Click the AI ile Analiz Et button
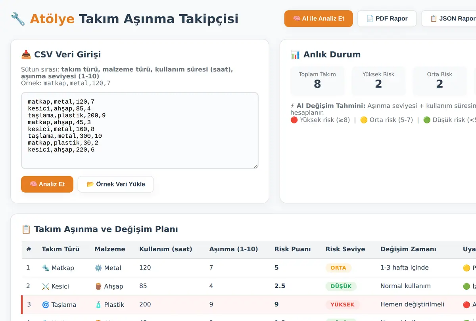Screen dimensions: 476x321 (319, 19)
